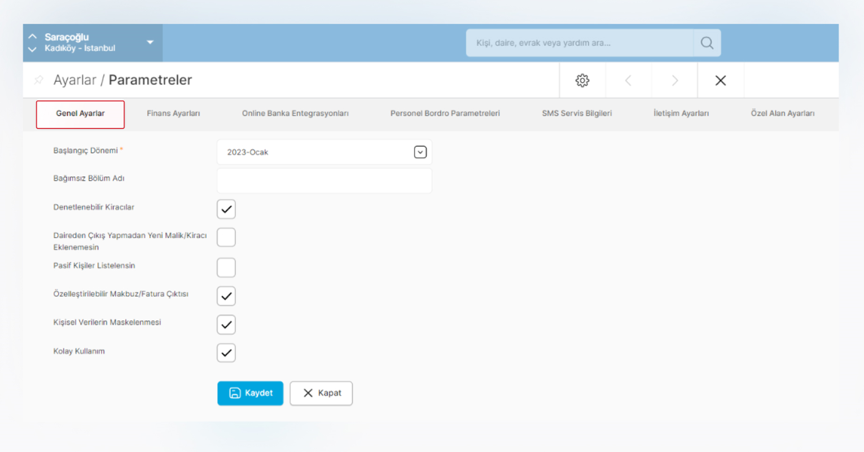Open the settings gear icon
864x452 pixels.
coord(582,80)
